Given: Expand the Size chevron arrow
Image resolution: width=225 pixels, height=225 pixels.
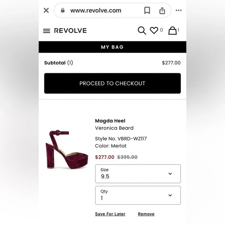Looking at the screenshot, I should pos(170,174).
